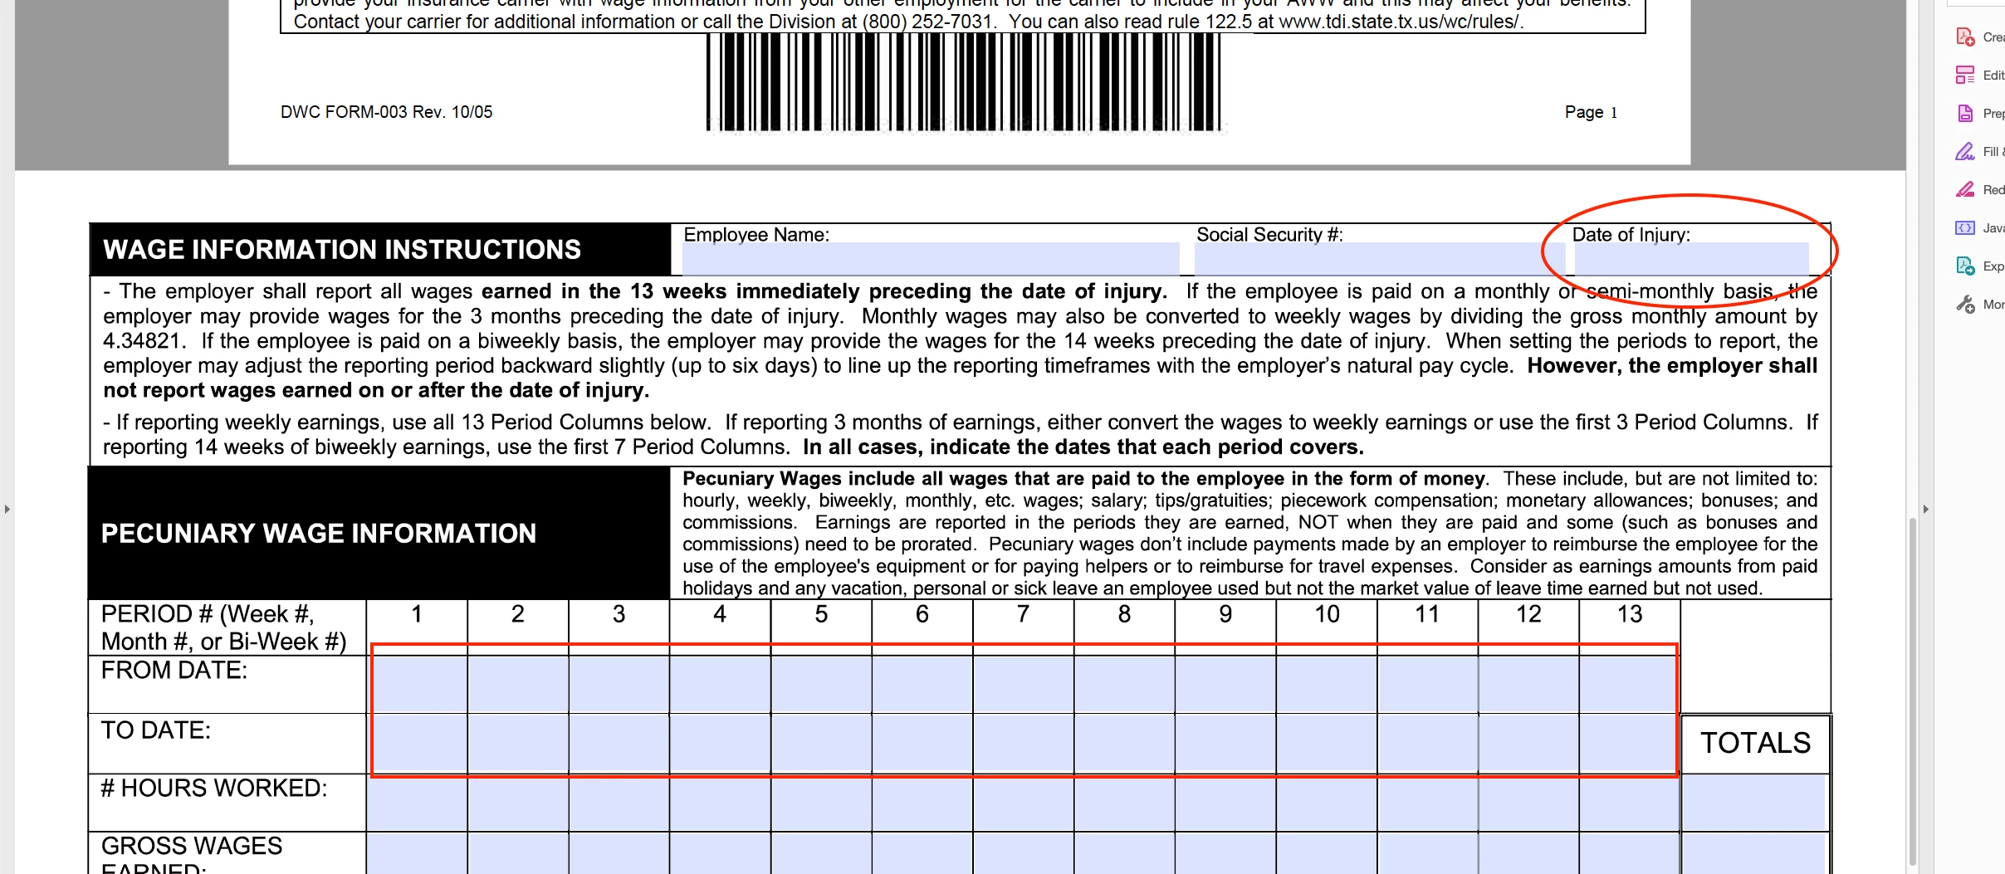This screenshot has width=2005, height=874.
Task: Click the FROM DATE field for period 13
Action: point(1629,684)
